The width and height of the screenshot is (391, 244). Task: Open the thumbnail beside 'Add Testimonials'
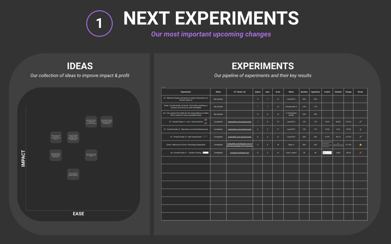[x=205, y=137]
